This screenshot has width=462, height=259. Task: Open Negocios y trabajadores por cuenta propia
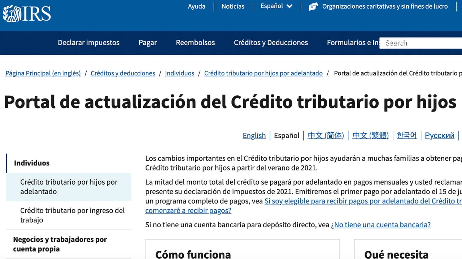click(60, 244)
